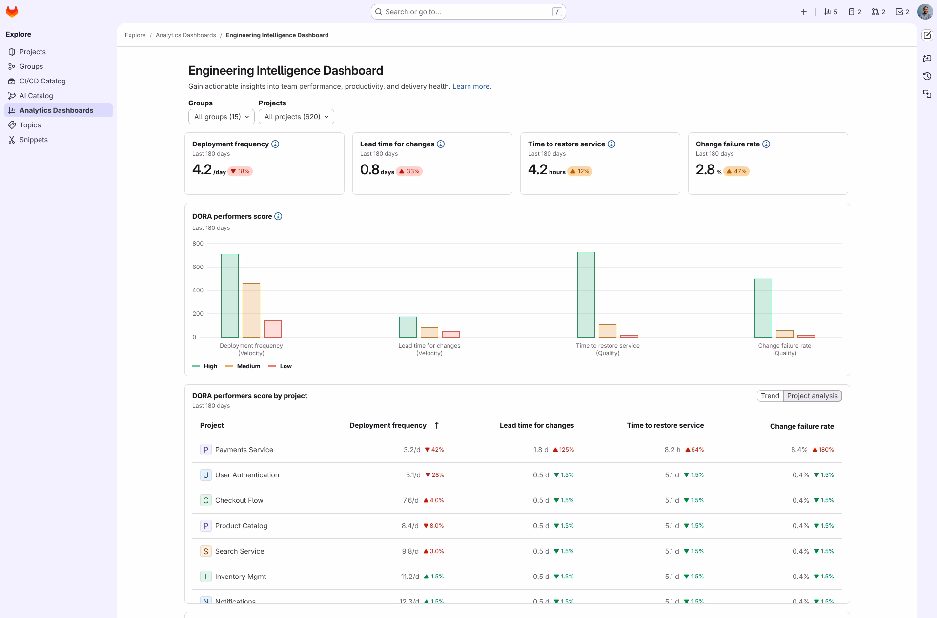Image resolution: width=937 pixels, height=618 pixels.
Task: Click the chat feedback icon in right rail
Action: point(927,59)
